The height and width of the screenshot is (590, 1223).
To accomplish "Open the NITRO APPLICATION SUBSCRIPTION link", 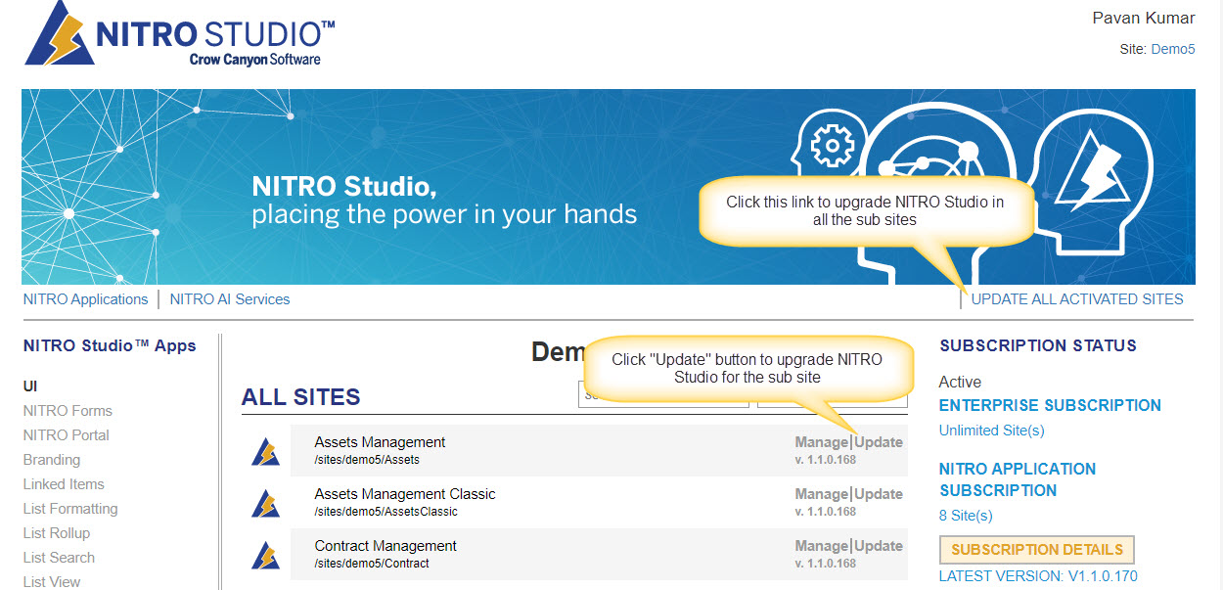I will point(1018,479).
